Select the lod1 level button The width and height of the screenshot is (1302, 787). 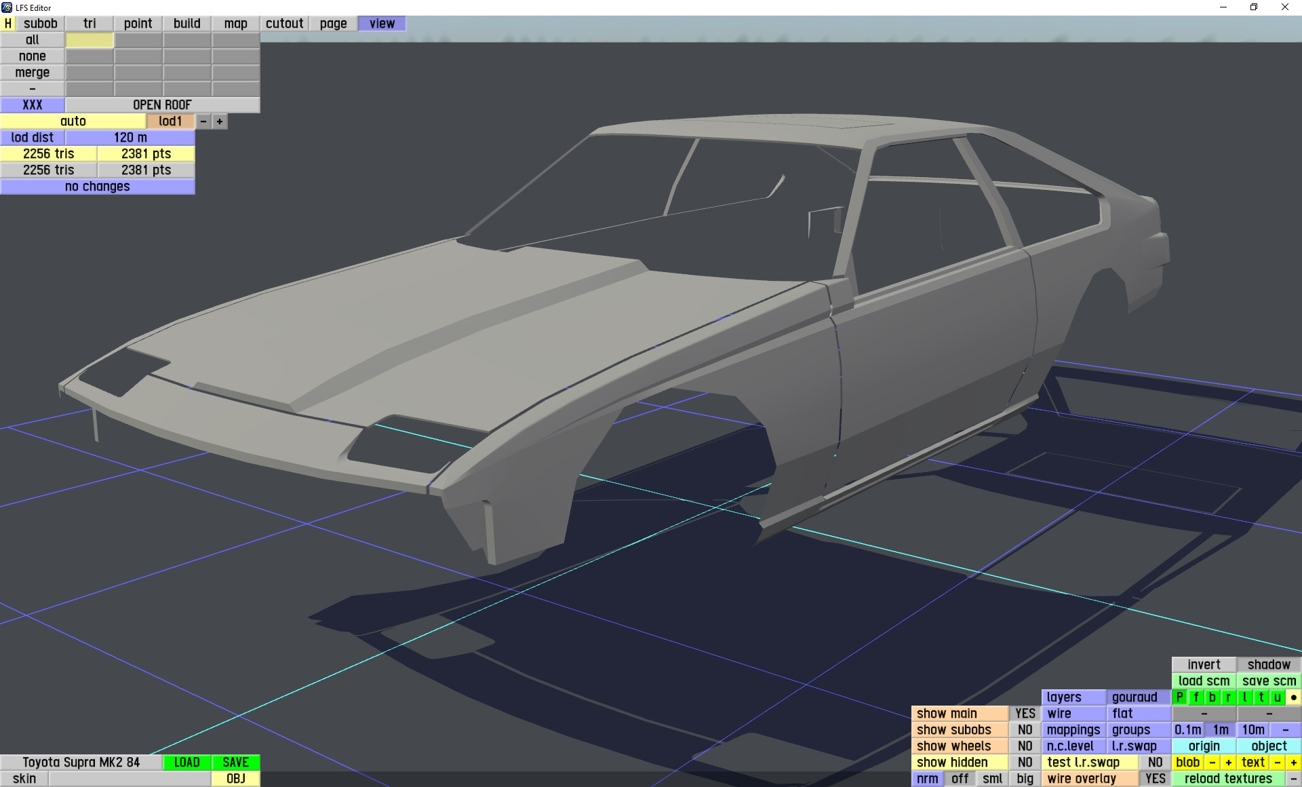(x=170, y=121)
